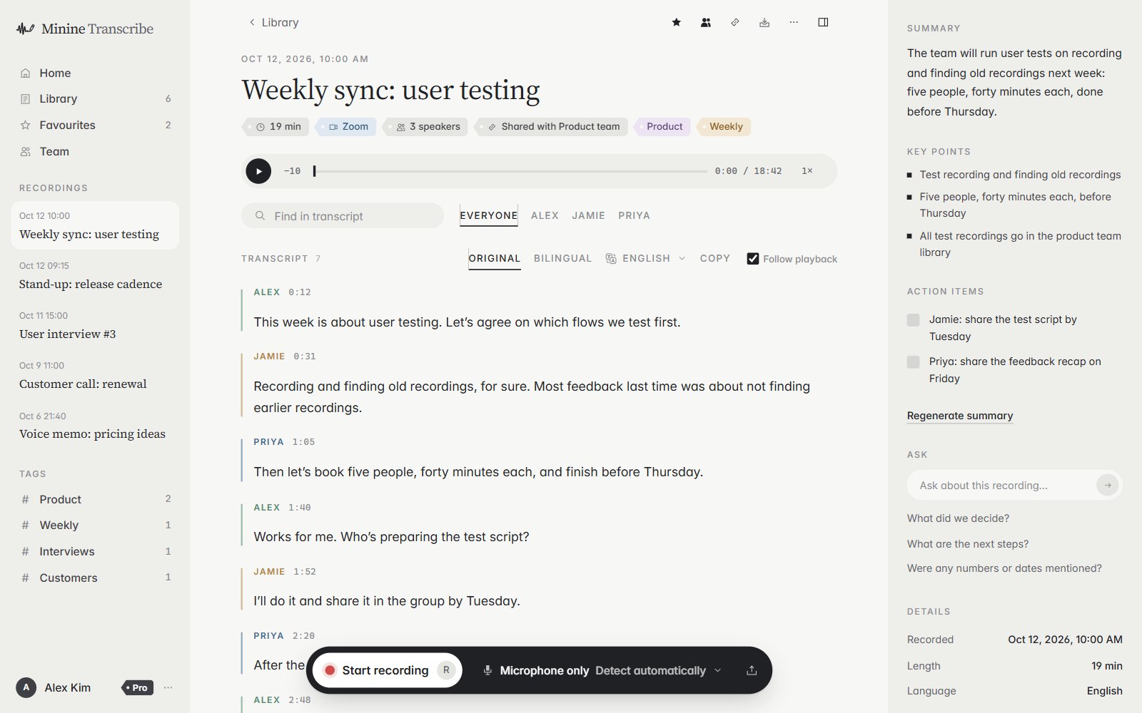The image size is (1142, 713).
Task: Filter transcript to JAMIE
Action: coord(588,215)
